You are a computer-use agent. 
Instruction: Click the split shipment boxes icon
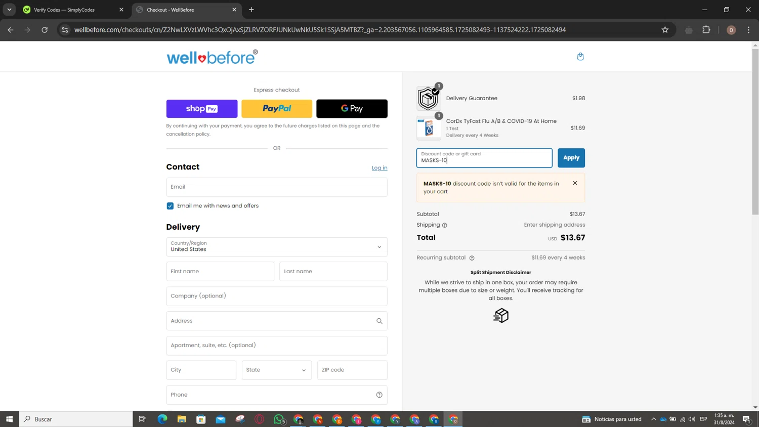pyautogui.click(x=501, y=316)
